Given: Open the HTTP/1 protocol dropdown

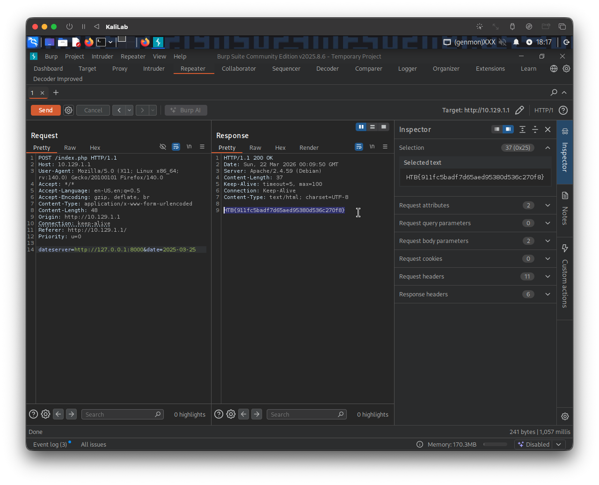Looking at the screenshot, I should click(x=544, y=110).
